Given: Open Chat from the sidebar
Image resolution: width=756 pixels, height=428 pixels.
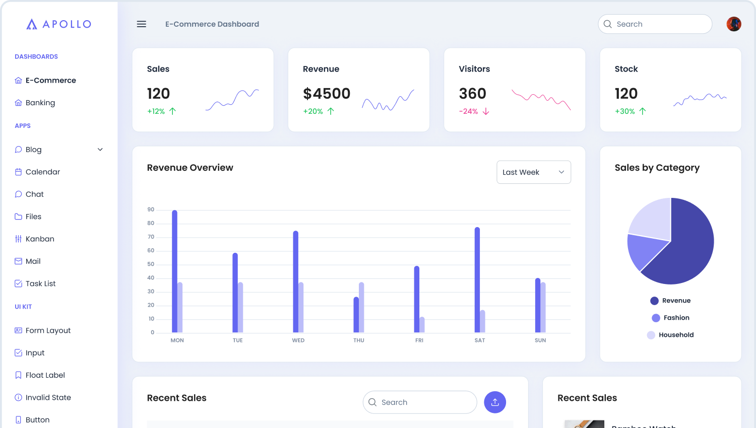Looking at the screenshot, I should 34,194.
